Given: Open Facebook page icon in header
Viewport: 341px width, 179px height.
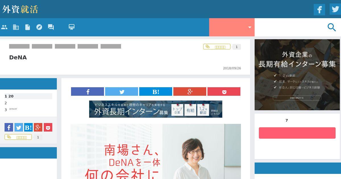Looking at the screenshot, I should [x=319, y=9].
